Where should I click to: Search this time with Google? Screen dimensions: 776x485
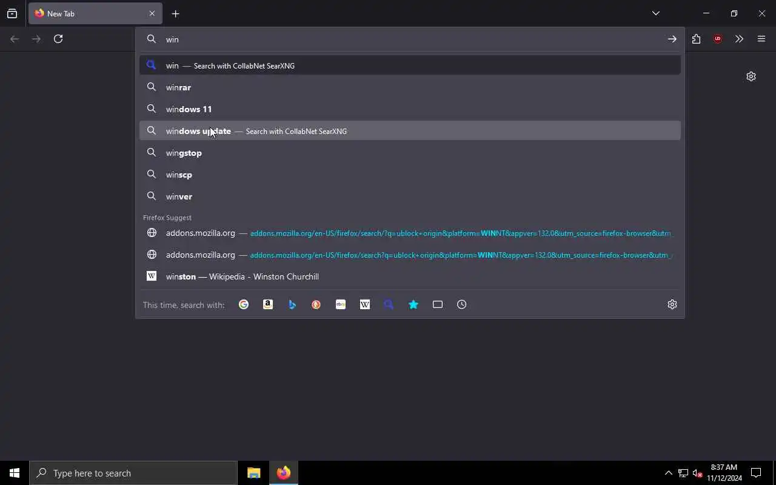tap(244, 304)
